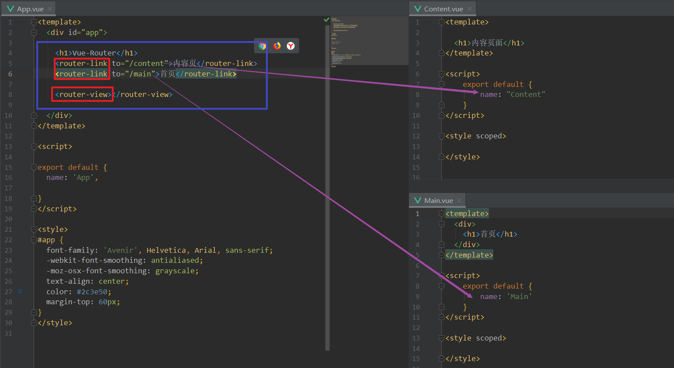Collapse style scoped block in Content.vue line 12
674x368 pixels.
[x=441, y=136]
